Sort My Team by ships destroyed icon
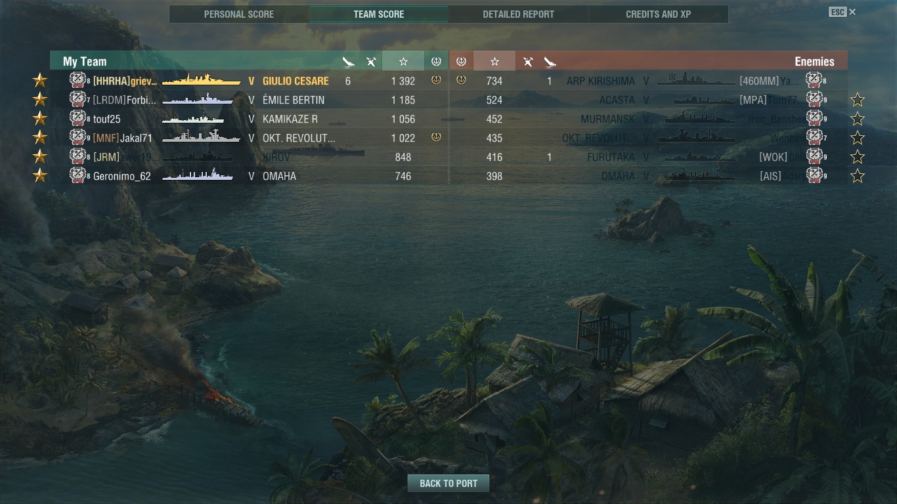 click(348, 62)
